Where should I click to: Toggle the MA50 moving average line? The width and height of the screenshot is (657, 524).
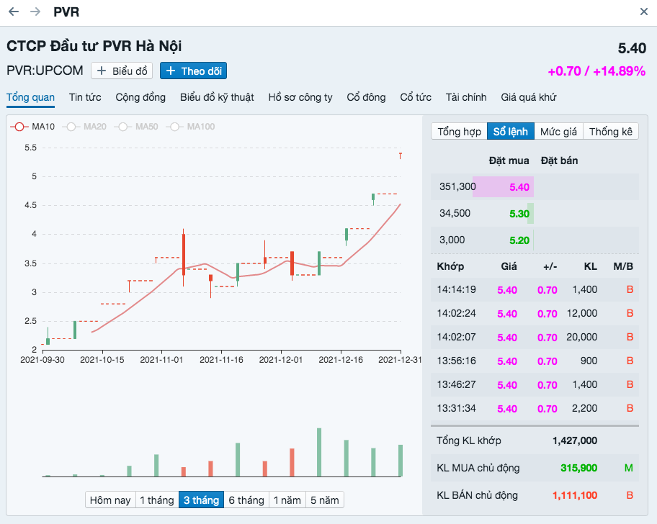point(137,127)
